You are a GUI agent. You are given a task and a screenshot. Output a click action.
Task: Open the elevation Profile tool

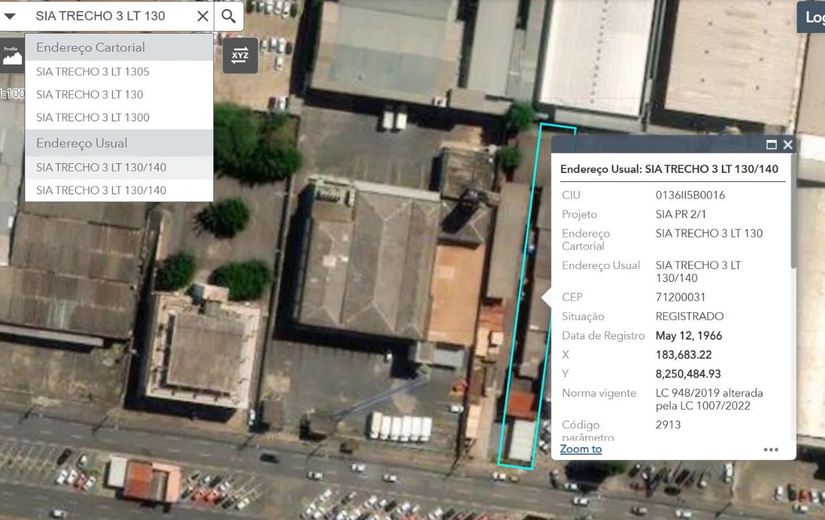12,55
